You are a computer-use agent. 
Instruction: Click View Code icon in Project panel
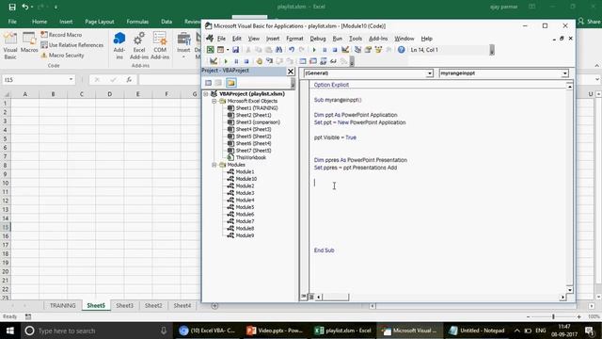tap(208, 83)
